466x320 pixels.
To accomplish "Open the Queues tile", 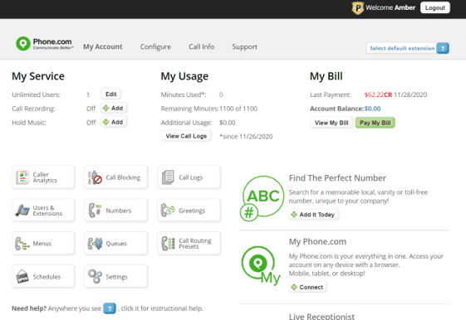I will (116, 244).
